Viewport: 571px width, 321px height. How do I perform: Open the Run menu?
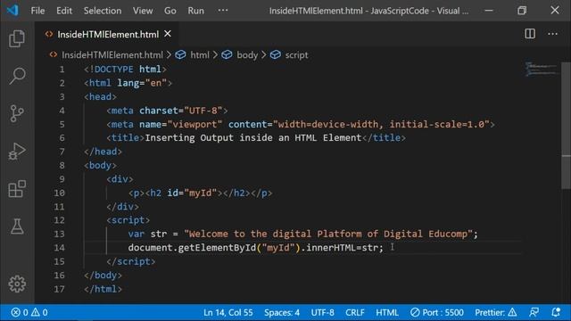point(196,11)
